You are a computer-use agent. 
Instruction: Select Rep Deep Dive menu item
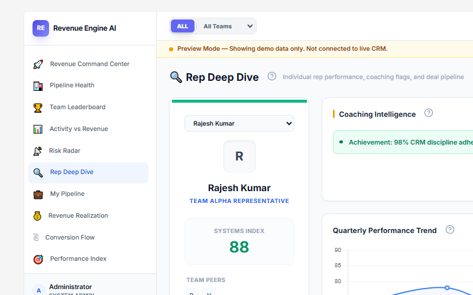[88, 173]
